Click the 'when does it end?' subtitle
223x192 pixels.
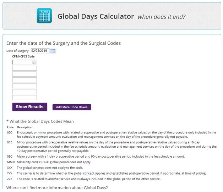coord(161,17)
